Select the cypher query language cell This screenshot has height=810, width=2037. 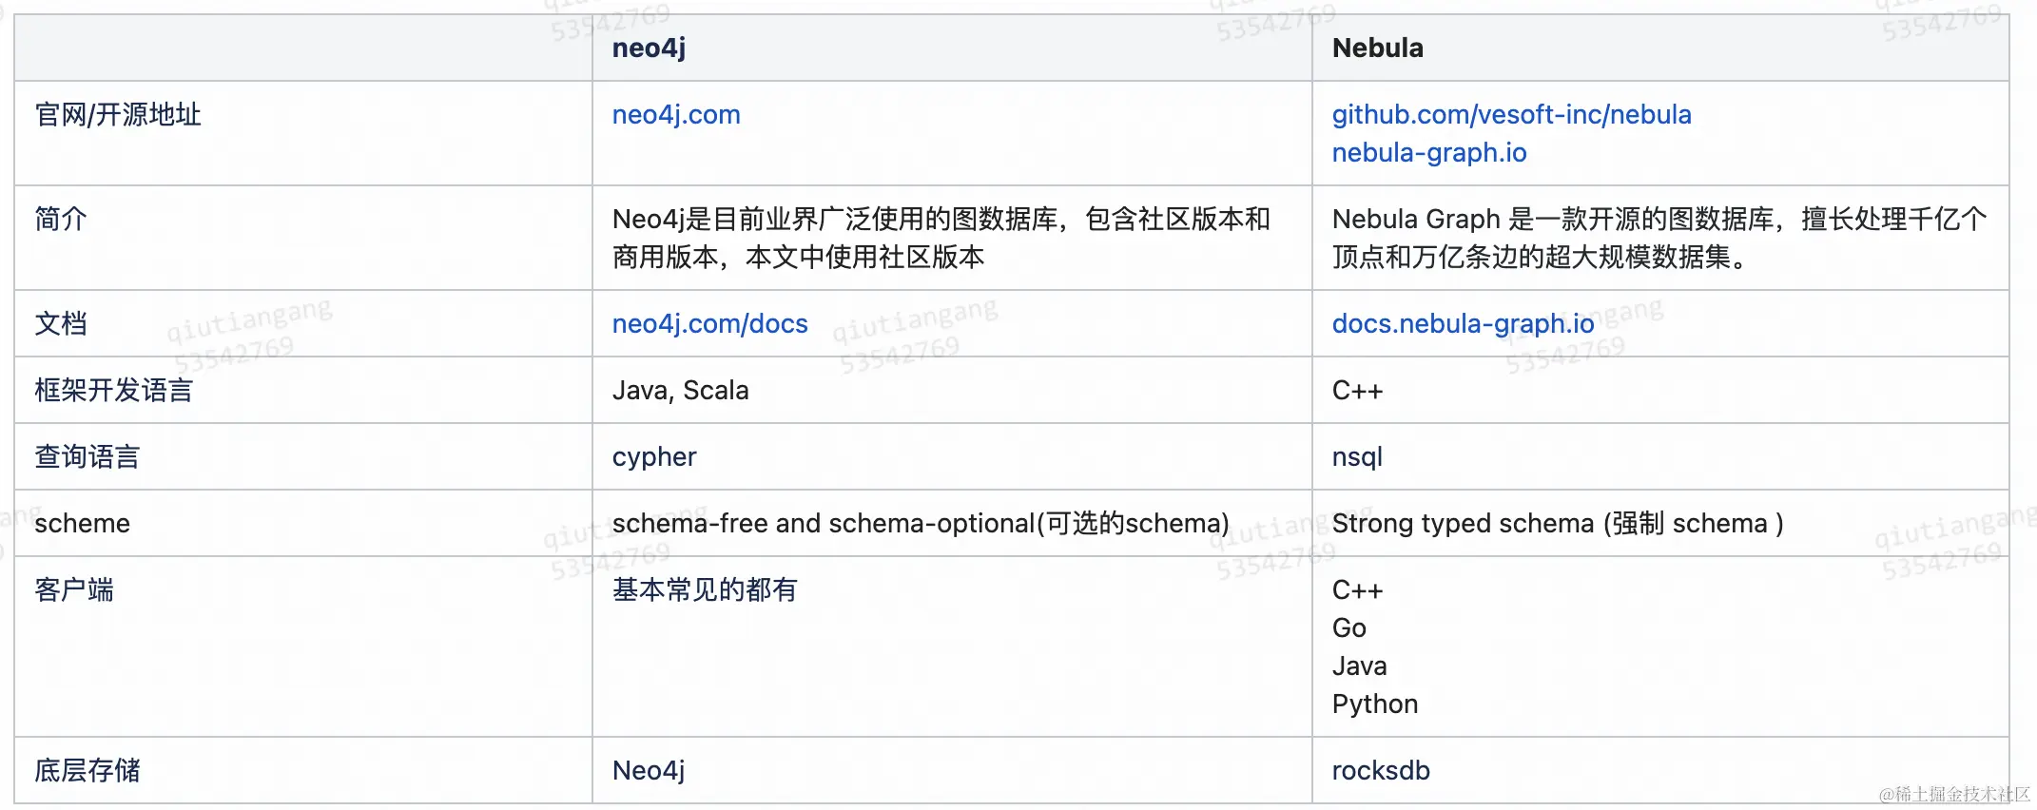(x=654, y=457)
